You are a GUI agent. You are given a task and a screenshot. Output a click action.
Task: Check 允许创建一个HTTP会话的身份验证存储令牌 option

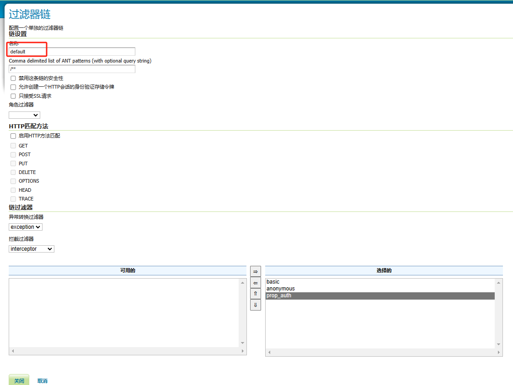(x=13, y=87)
